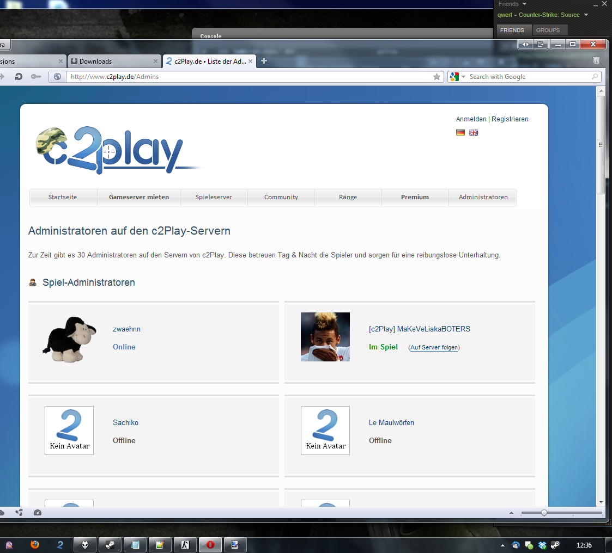The image size is (612, 553).
Task: Open status dropdown beside Counter-Strike: Source
Action: (x=586, y=15)
